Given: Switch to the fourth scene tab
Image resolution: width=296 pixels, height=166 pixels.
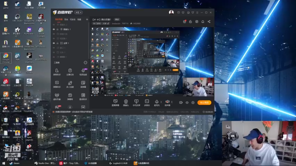Looking at the screenshot, I should (79, 20).
